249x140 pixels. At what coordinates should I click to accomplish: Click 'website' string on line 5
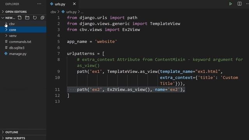[x=106, y=42]
